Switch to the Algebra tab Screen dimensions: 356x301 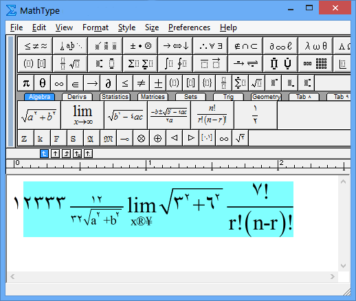click(39, 97)
